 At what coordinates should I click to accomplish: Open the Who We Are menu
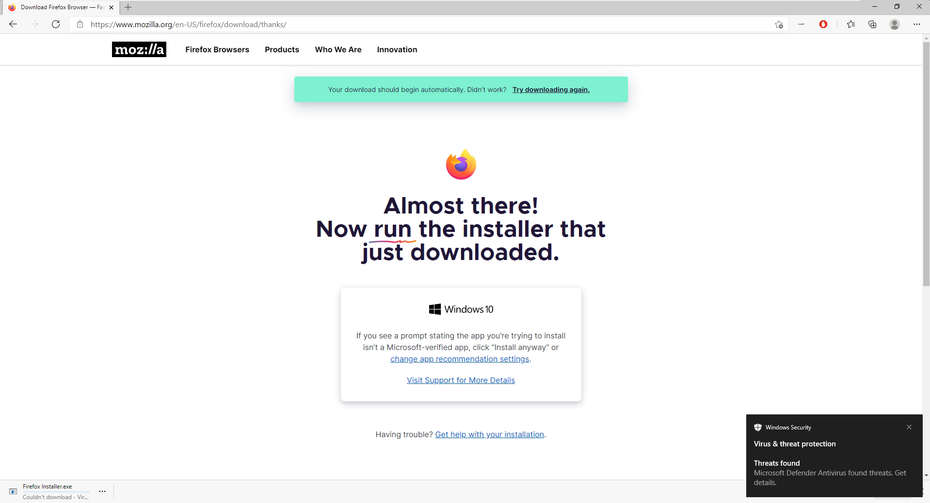[338, 49]
